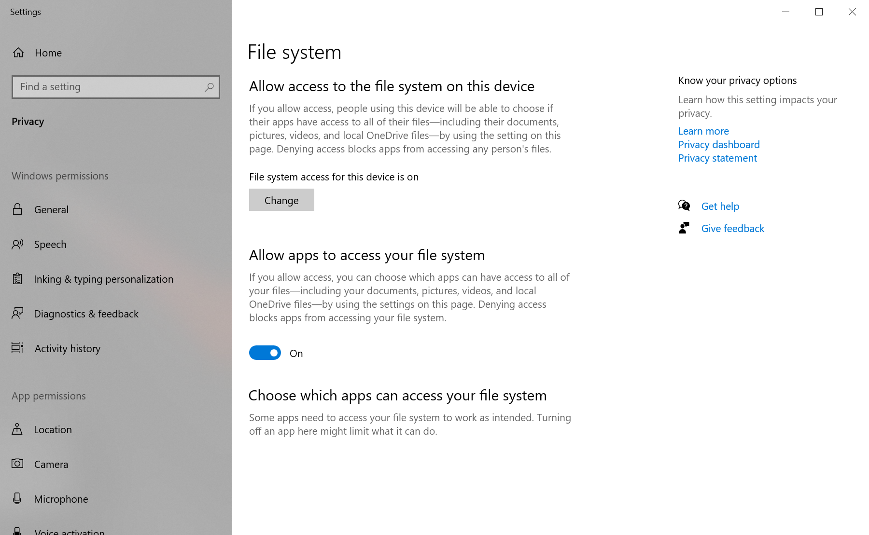Click the Give feedback link
Viewport: 869px width, 535px height.
pos(732,228)
